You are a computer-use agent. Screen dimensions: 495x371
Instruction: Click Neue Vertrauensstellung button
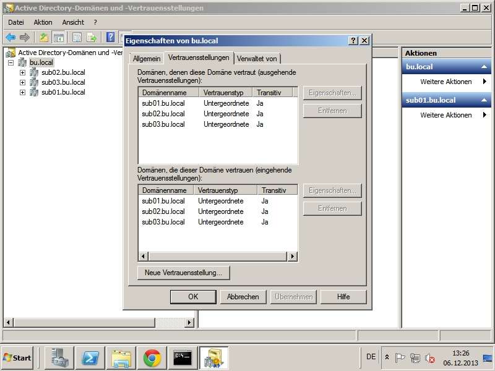click(183, 273)
